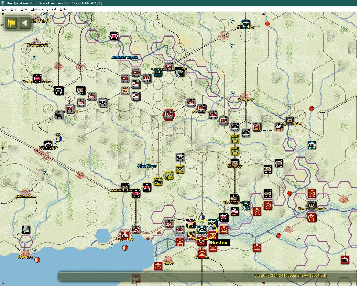This screenshot has height=286, width=357.
Task: Click the Kramatorsk city label
Action: tap(37, 45)
